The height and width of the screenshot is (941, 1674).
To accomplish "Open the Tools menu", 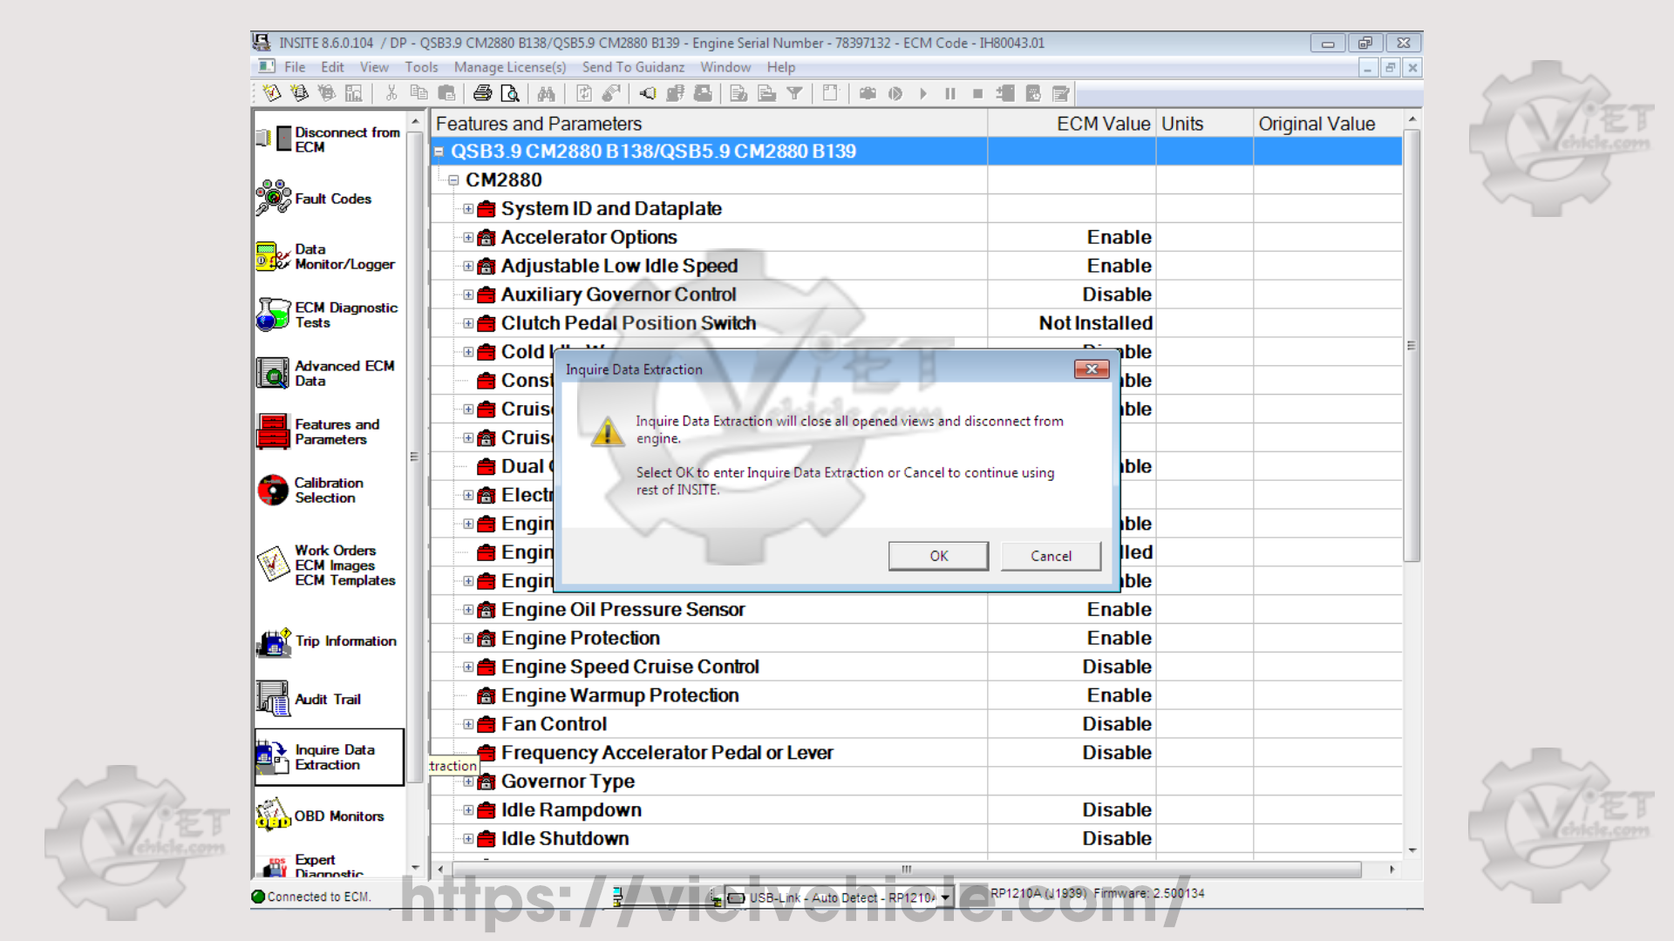I will pos(421,67).
